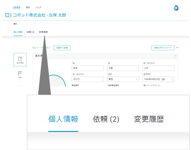This screenshot has height=150, width=191.
Task: Select the 個人情報 tab
Action: [18, 32]
